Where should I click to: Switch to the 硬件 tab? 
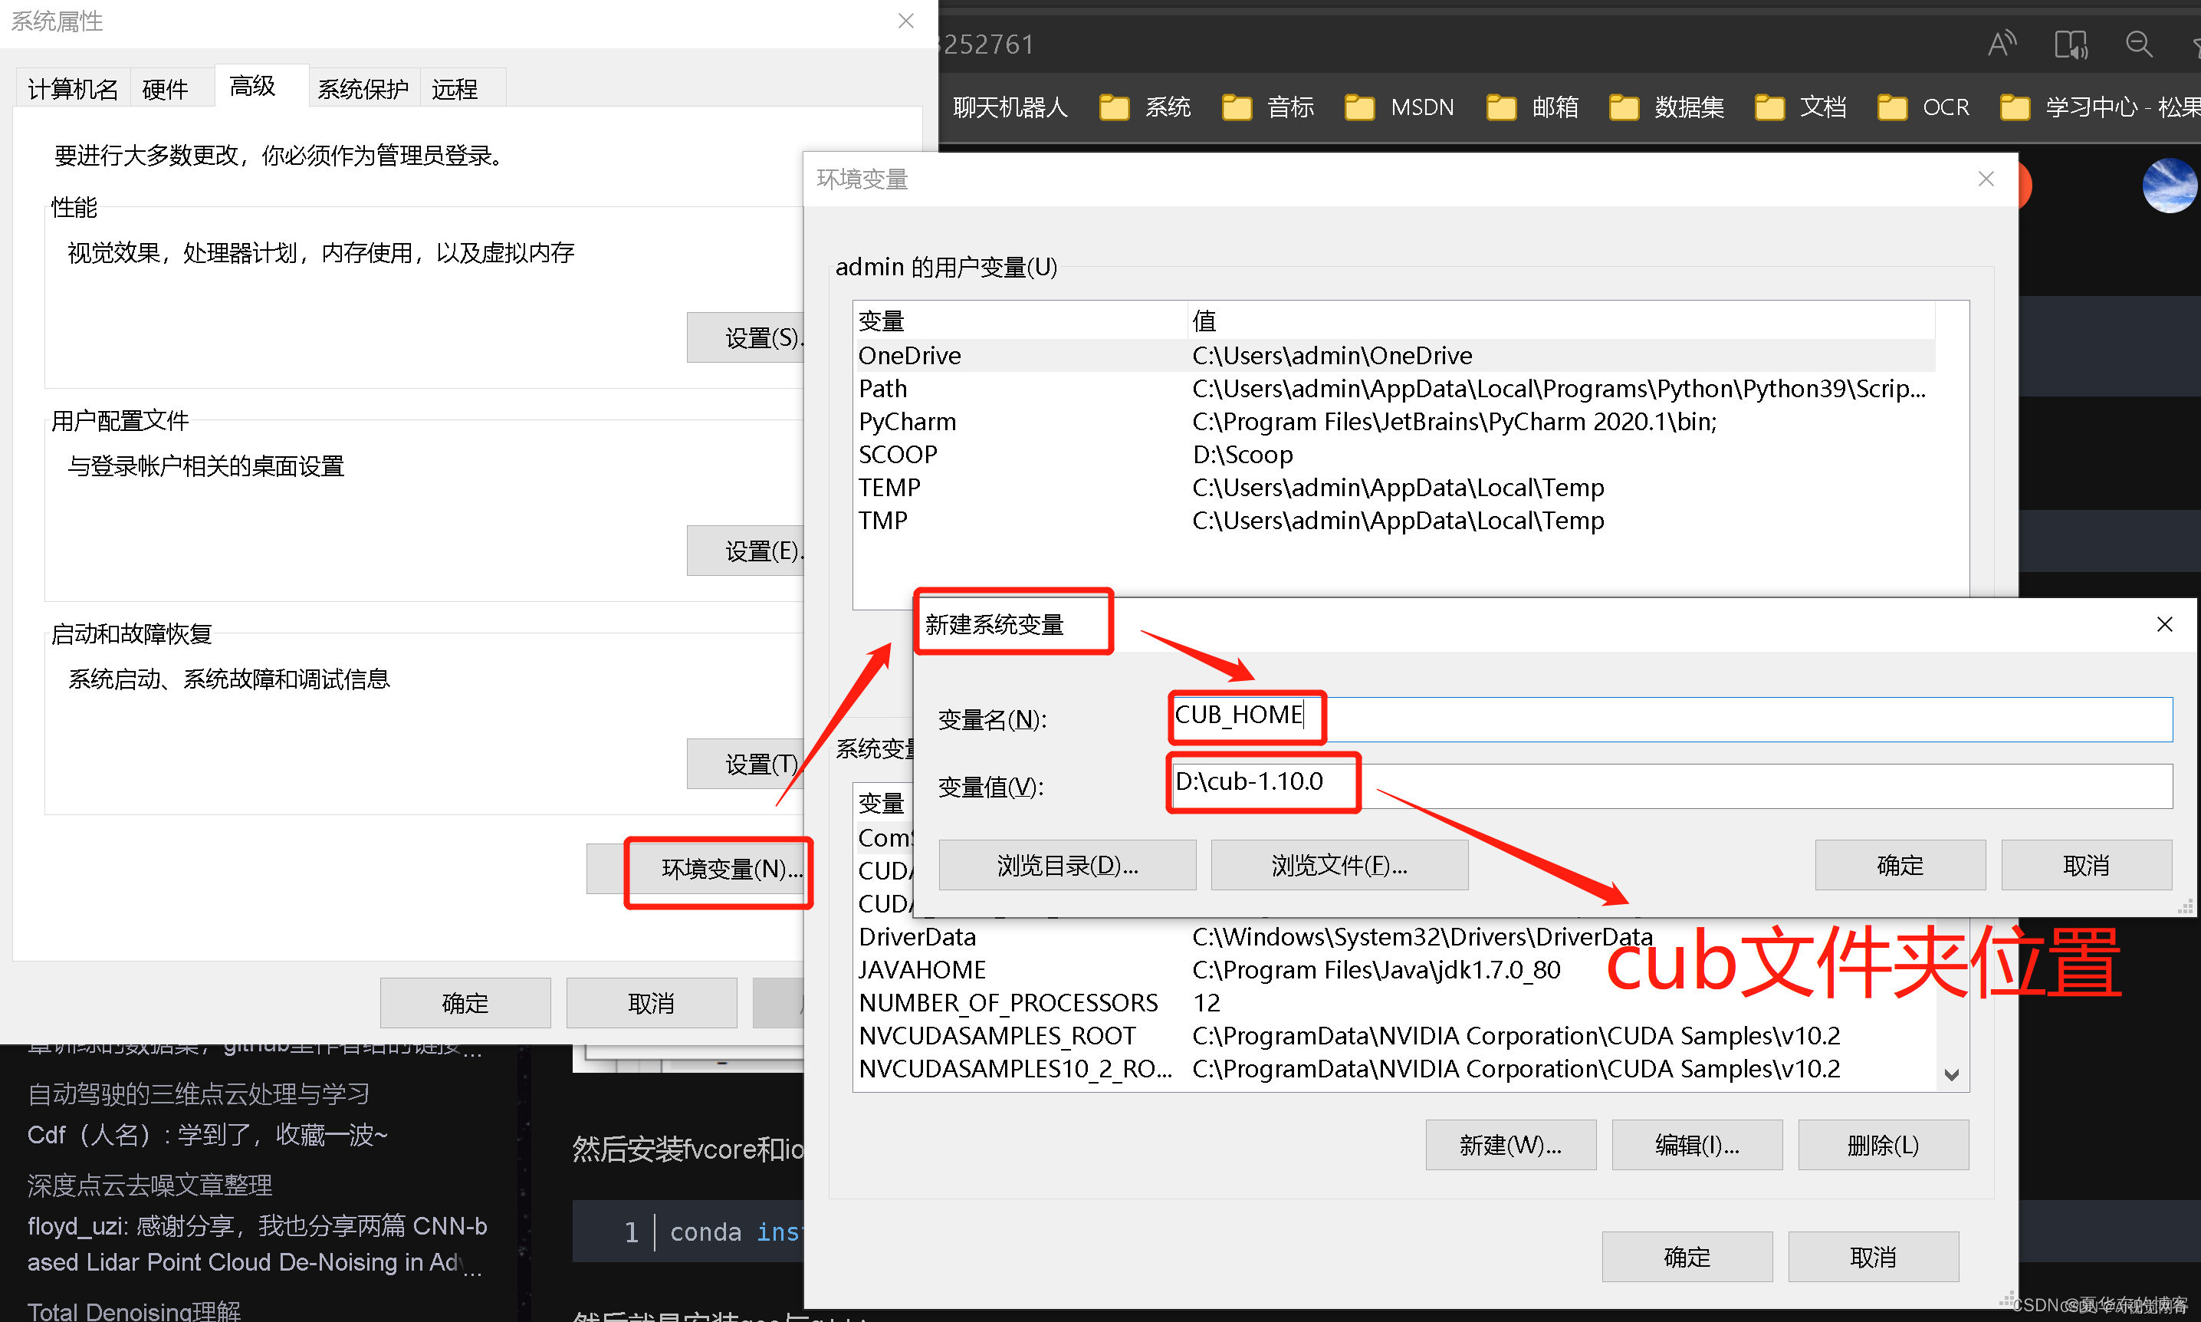[165, 89]
